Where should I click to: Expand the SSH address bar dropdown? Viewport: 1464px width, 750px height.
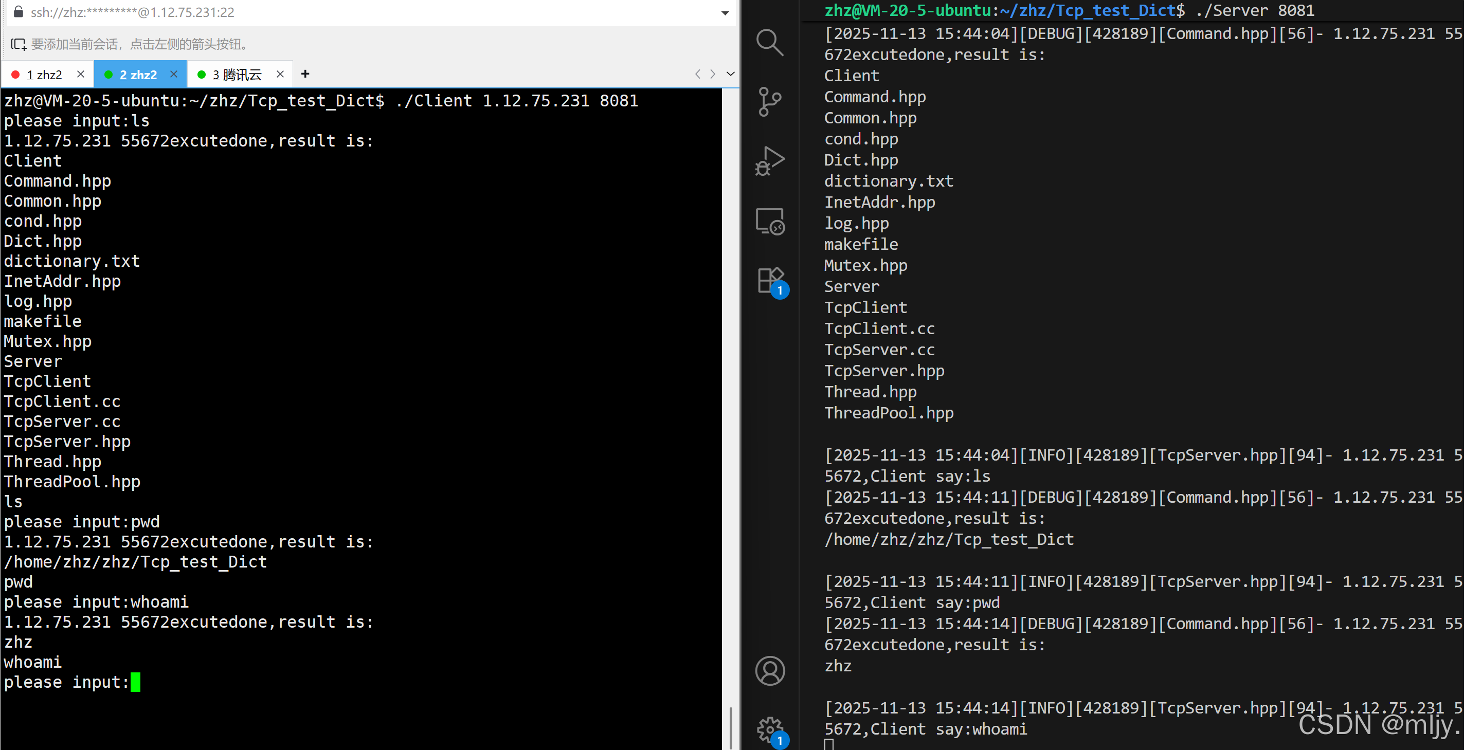click(x=725, y=12)
